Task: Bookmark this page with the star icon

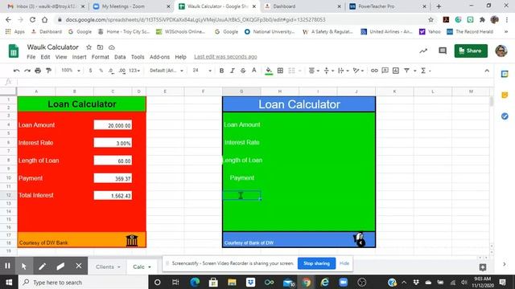Action: point(431,19)
